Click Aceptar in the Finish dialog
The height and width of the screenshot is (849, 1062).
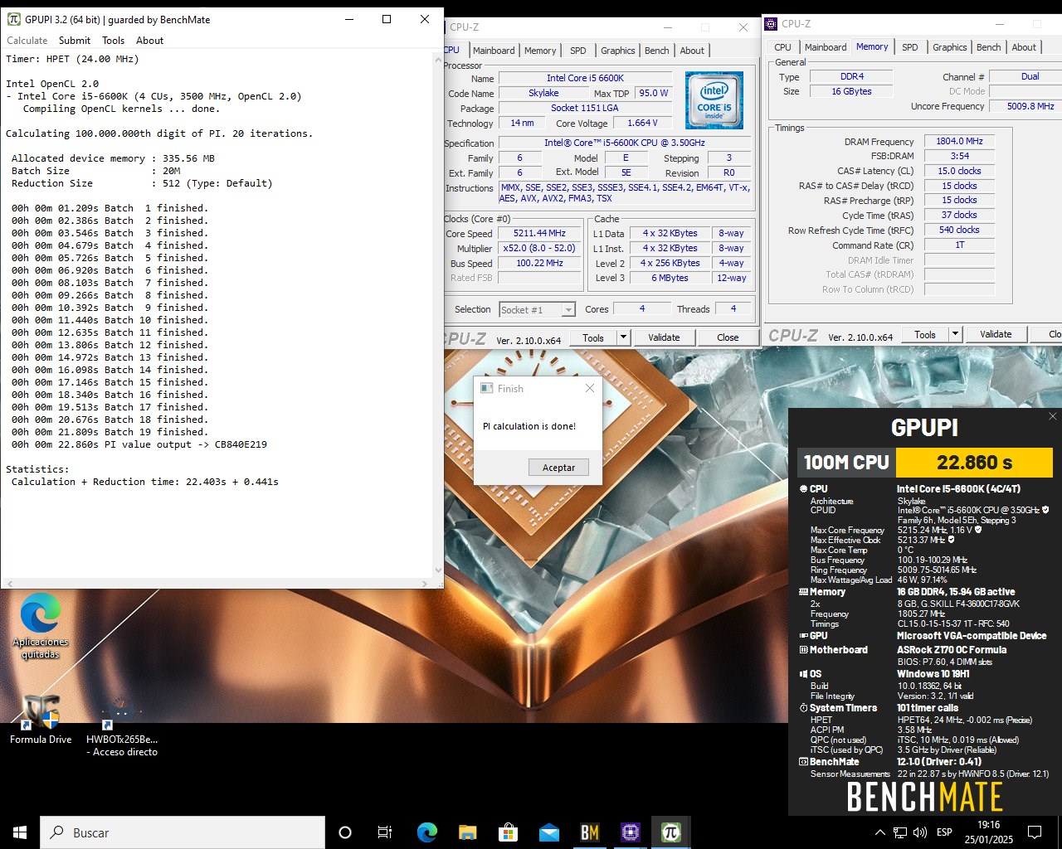(558, 468)
